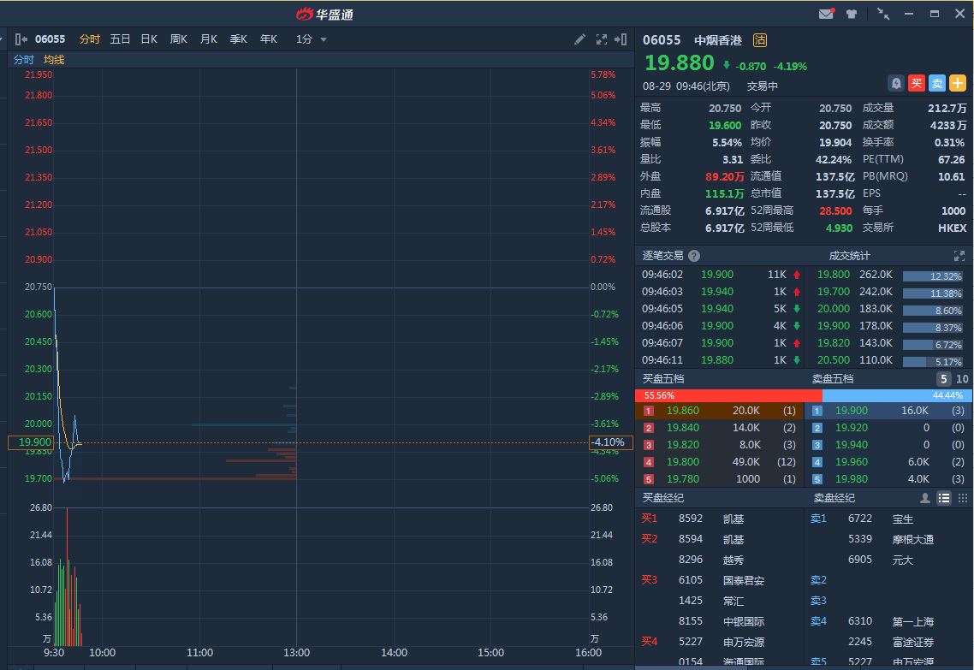Expand chart to fullscreen

click(602, 39)
